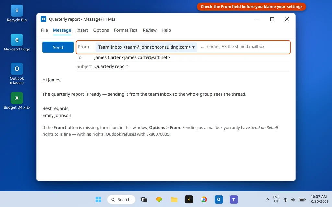
Task: Expand the From account dropdown
Action: pos(146,47)
